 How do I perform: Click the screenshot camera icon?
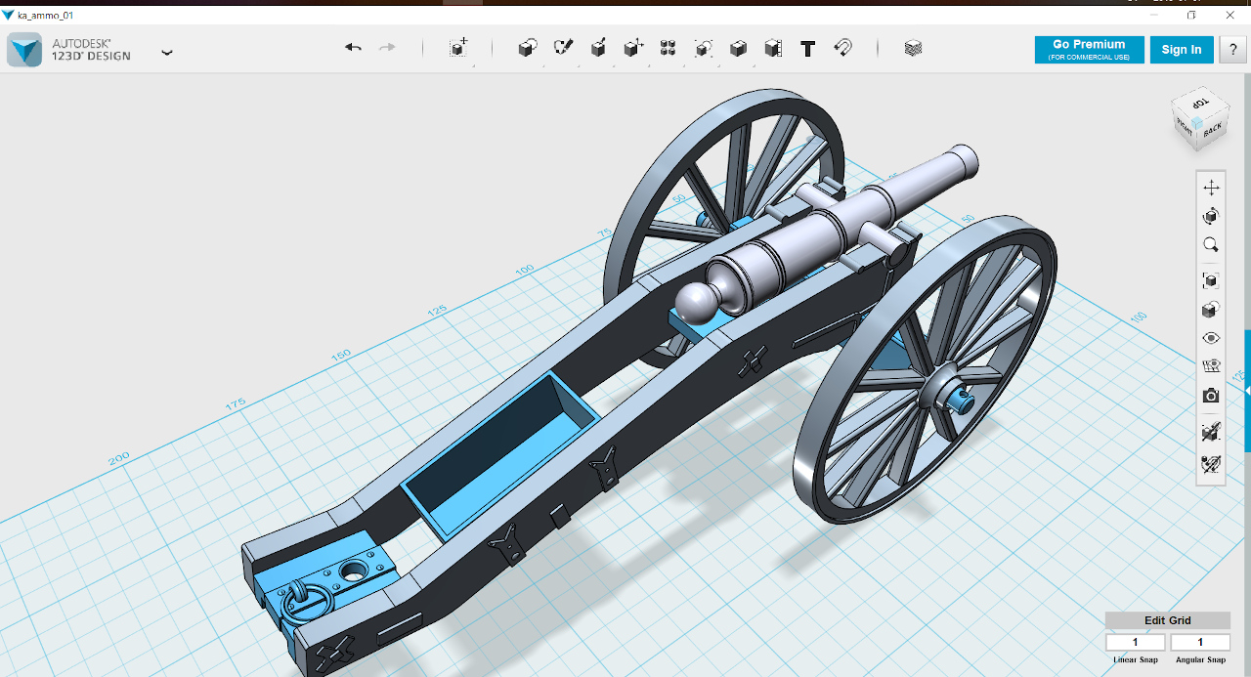(1211, 396)
